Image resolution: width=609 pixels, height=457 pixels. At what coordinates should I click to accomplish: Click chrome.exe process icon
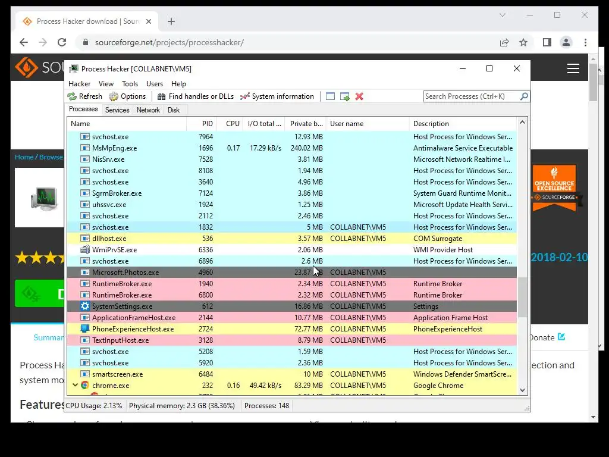point(84,386)
